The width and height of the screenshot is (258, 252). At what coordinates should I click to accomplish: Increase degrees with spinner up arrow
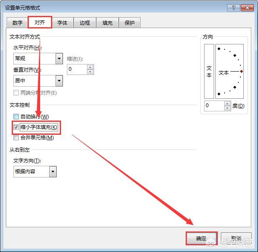click(227, 103)
